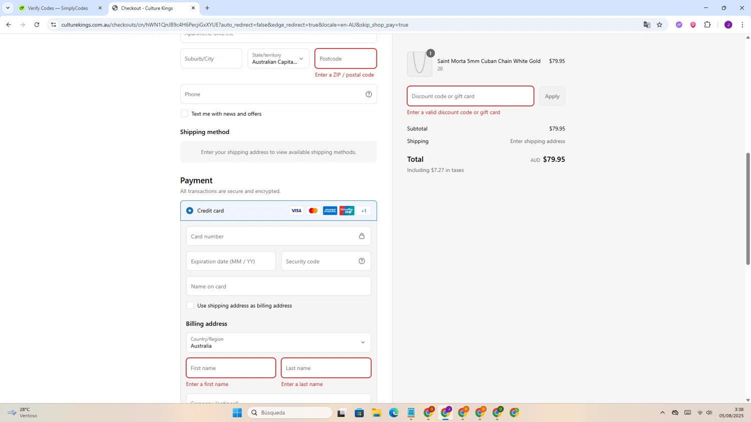751x422 pixels.
Task: Click the Postcode input field
Action: point(345,58)
